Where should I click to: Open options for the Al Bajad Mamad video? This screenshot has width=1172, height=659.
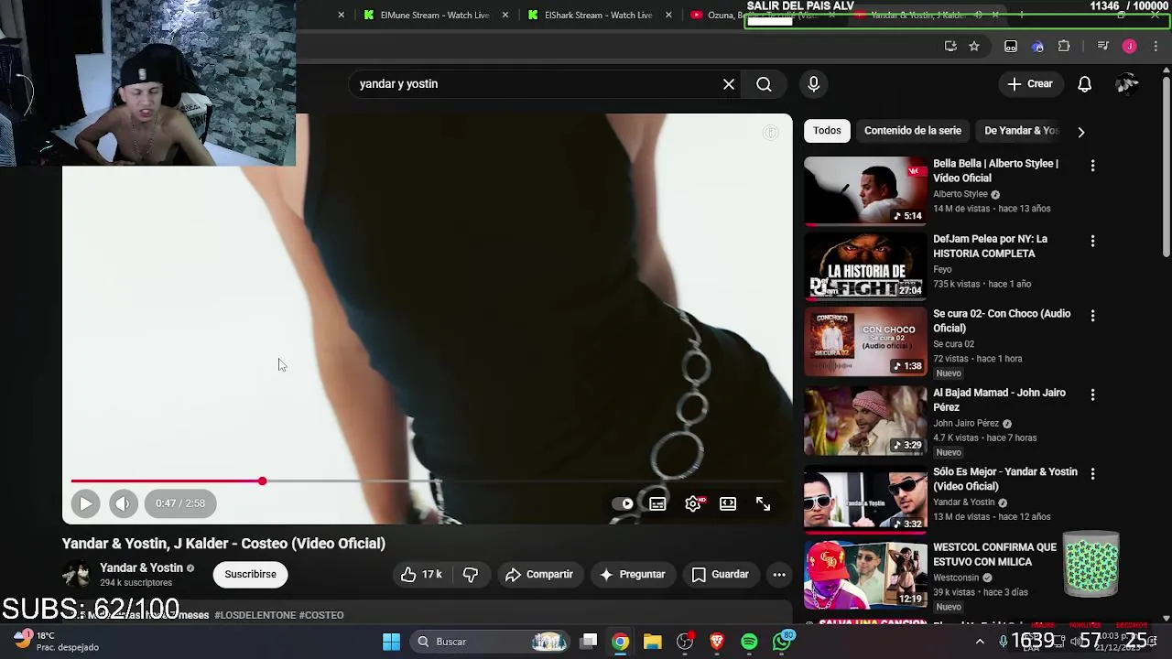(x=1092, y=394)
